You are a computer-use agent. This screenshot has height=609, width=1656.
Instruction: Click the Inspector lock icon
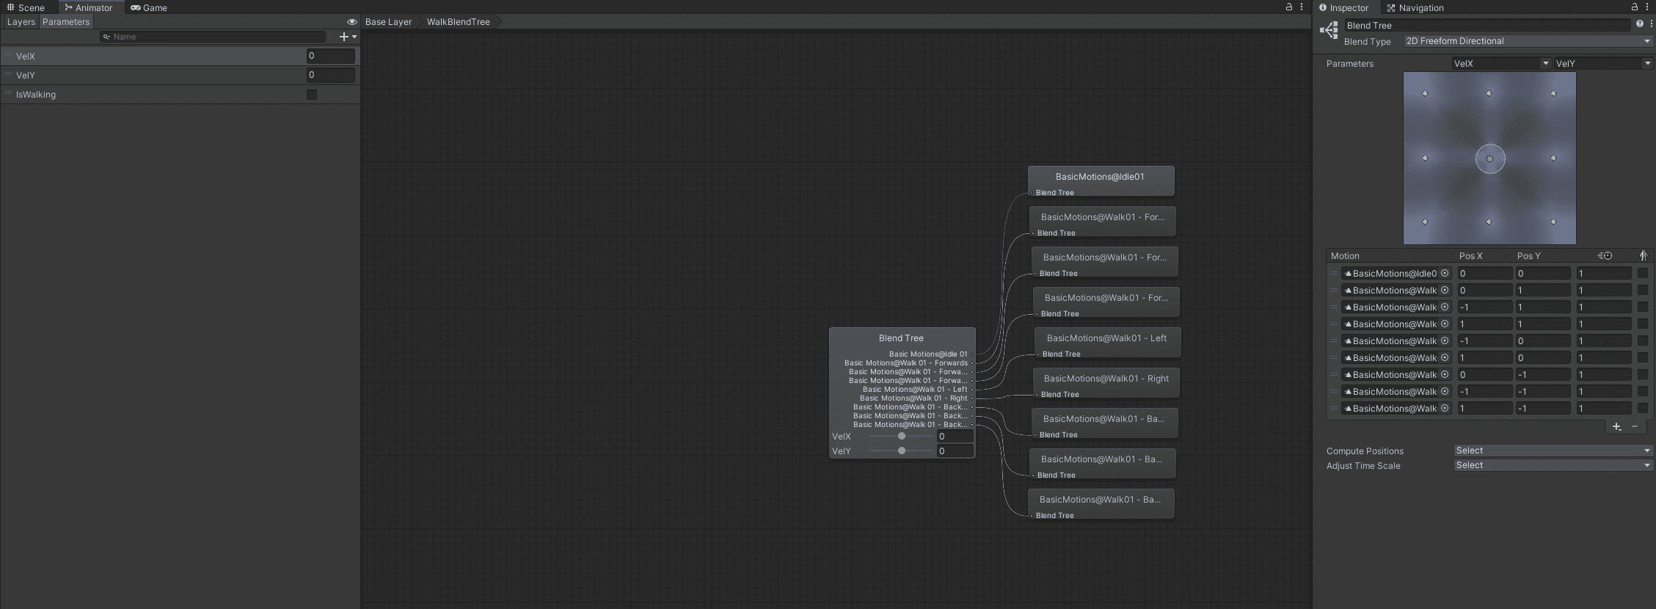(x=1634, y=7)
